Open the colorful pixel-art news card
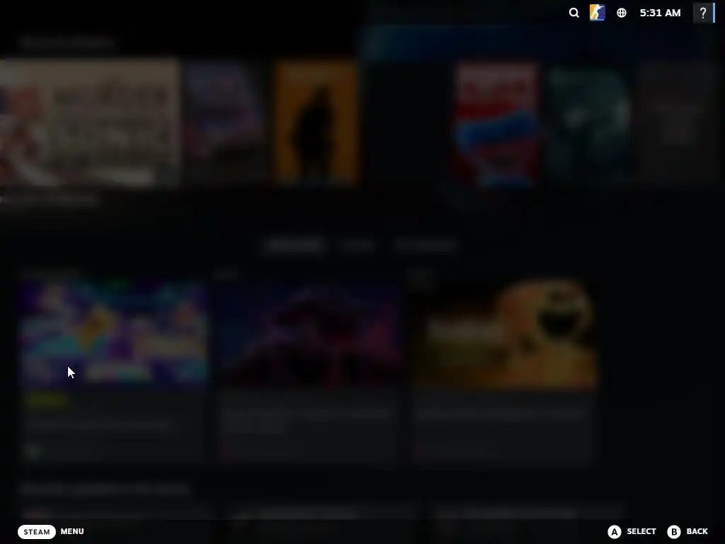725x544 pixels. click(x=114, y=370)
